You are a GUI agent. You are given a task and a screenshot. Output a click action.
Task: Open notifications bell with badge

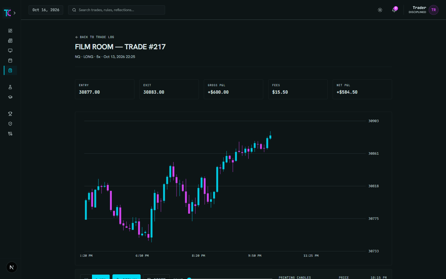[394, 10]
